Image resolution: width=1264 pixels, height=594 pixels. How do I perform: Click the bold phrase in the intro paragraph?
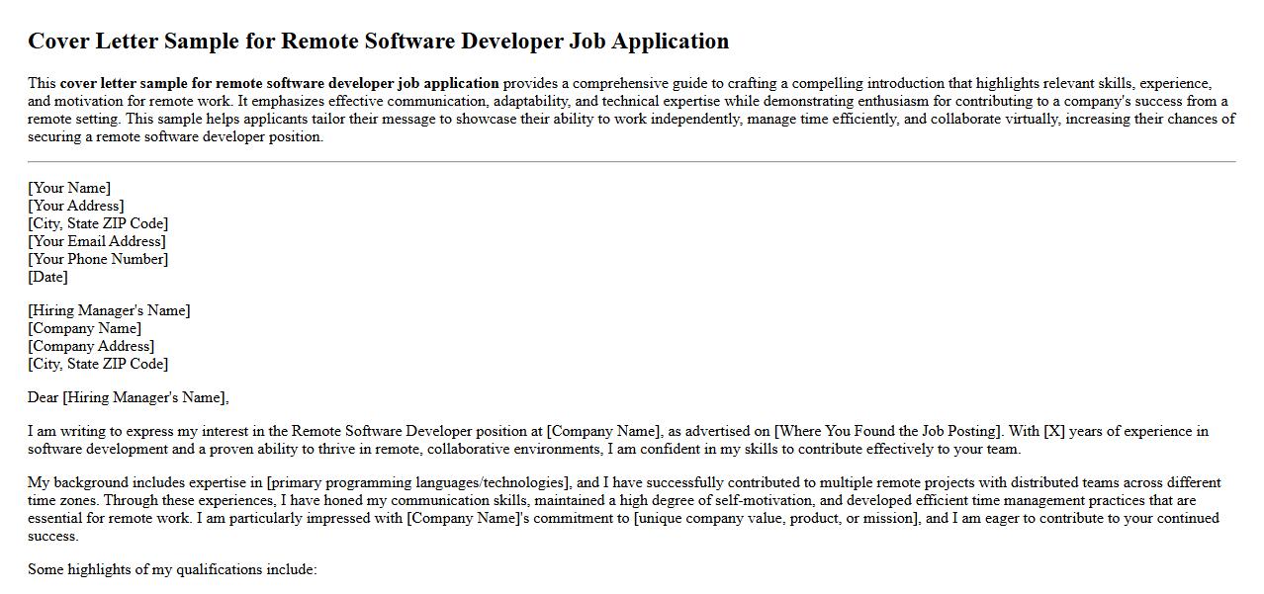279,83
